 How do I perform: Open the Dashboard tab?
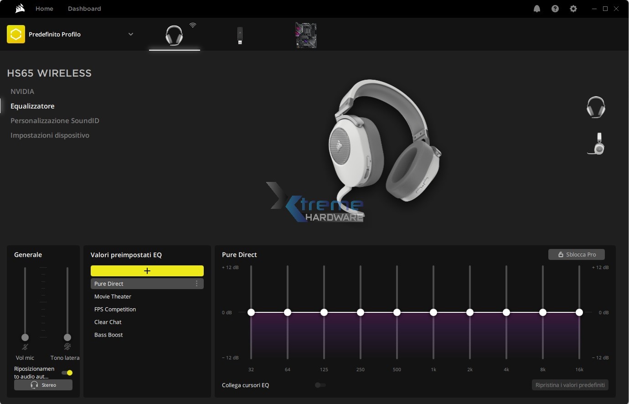tap(84, 9)
